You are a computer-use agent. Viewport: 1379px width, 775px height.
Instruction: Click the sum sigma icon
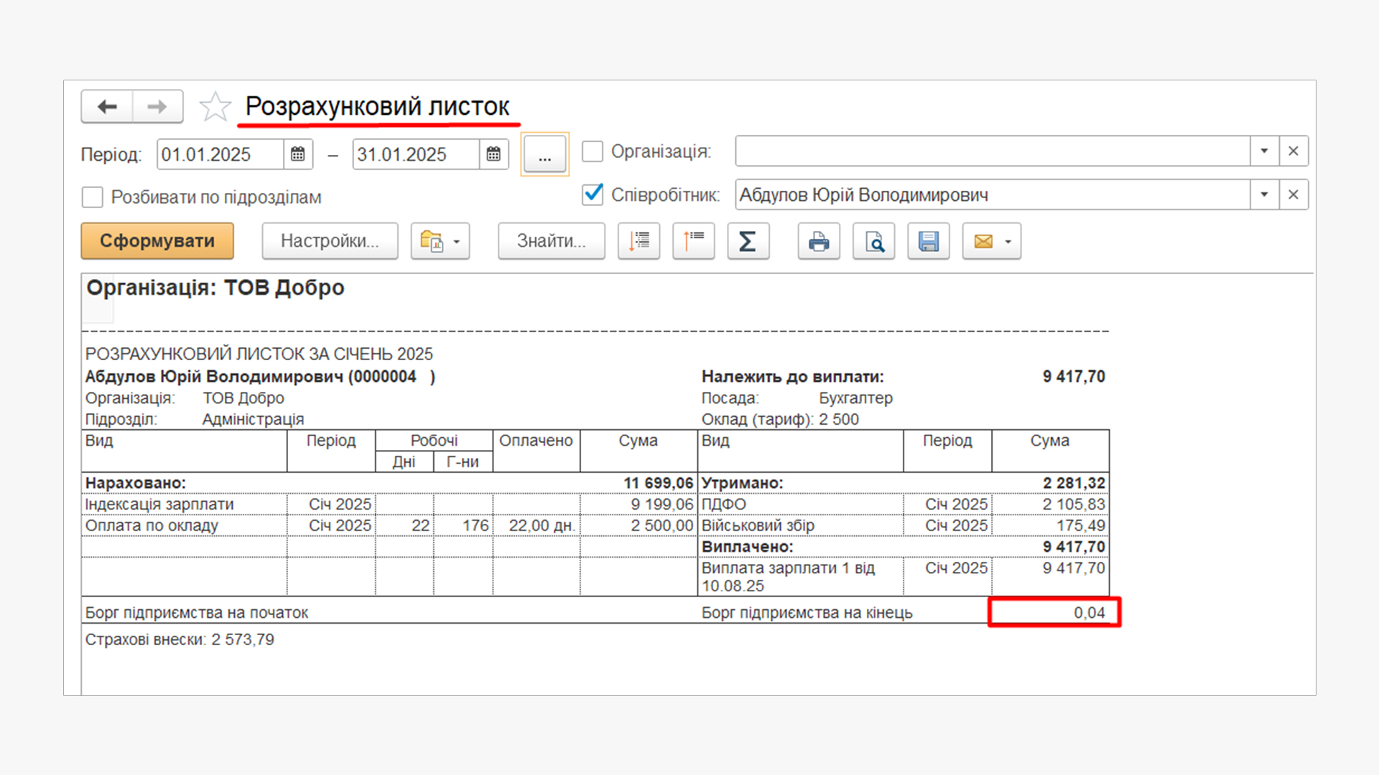point(748,241)
